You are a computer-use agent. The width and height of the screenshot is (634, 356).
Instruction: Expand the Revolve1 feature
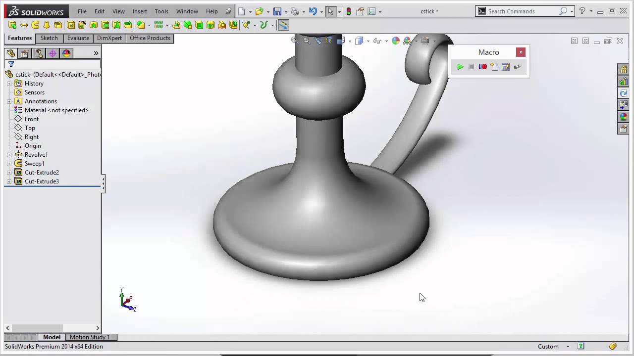point(9,155)
